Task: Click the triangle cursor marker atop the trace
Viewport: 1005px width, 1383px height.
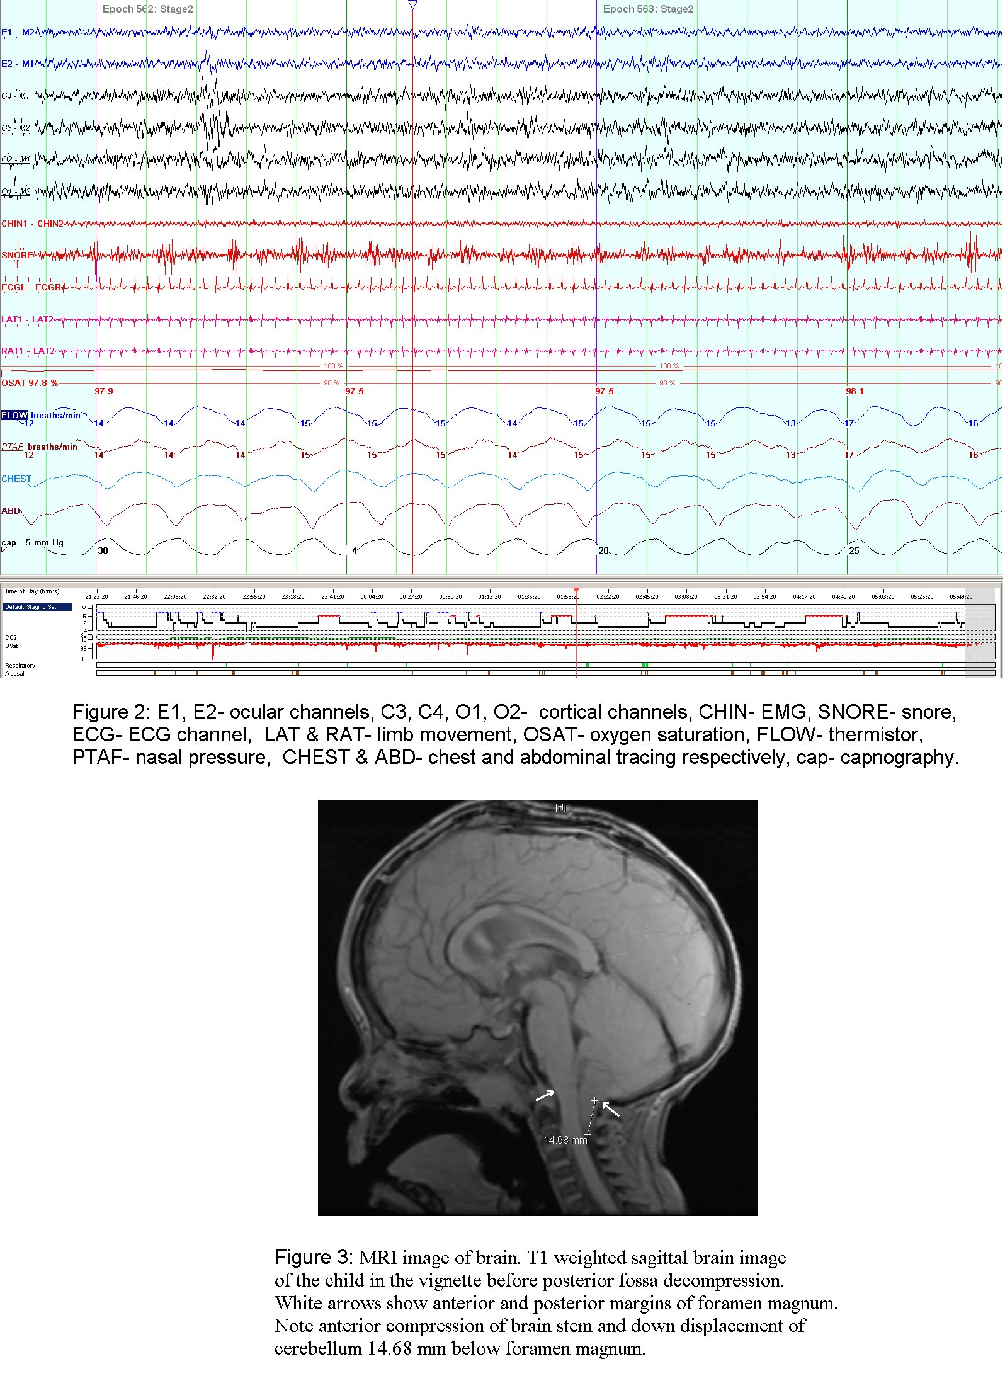Action: (x=412, y=5)
